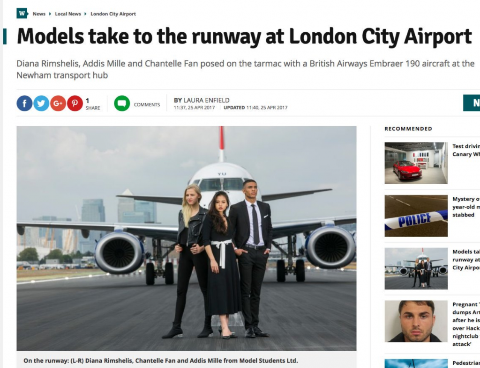Go to News breadcrumb

click(x=39, y=14)
